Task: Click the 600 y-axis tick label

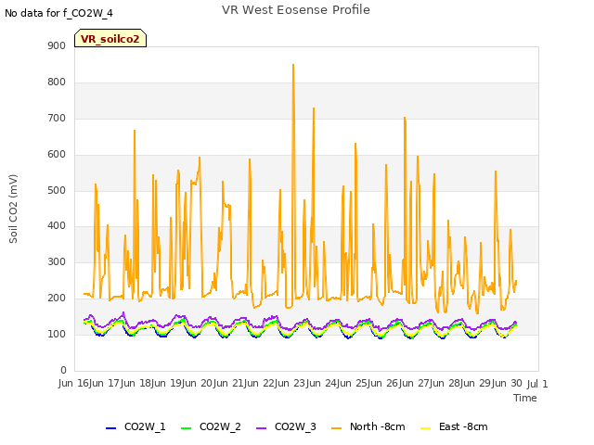Action: pos(57,155)
